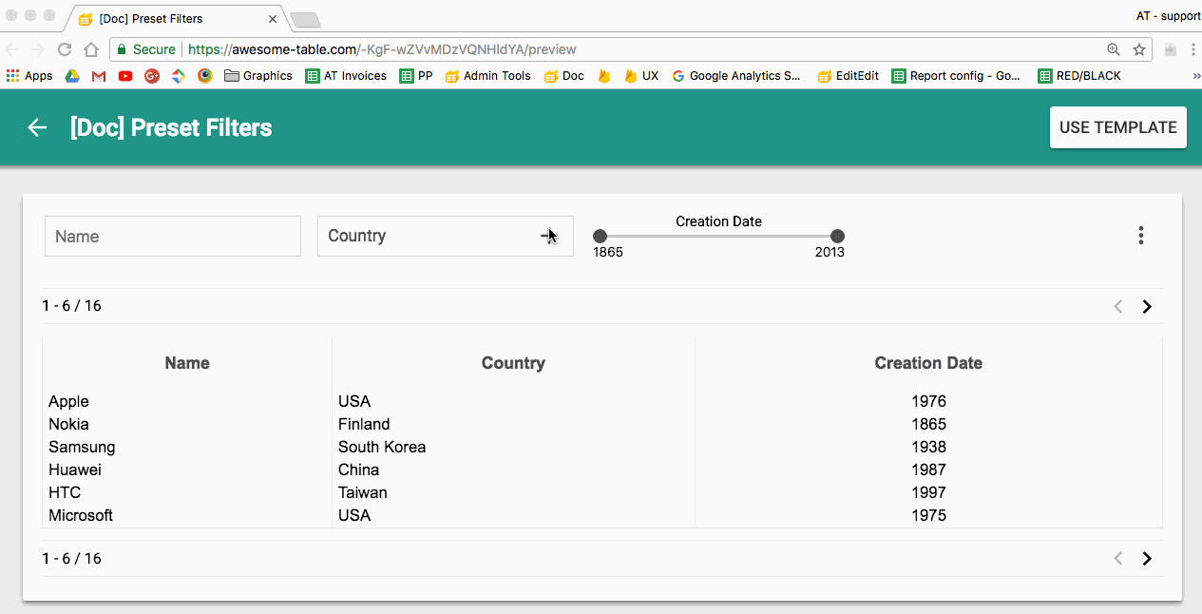The width and height of the screenshot is (1202, 614).
Task: Open the YouTube bookmark icon
Action: [125, 76]
